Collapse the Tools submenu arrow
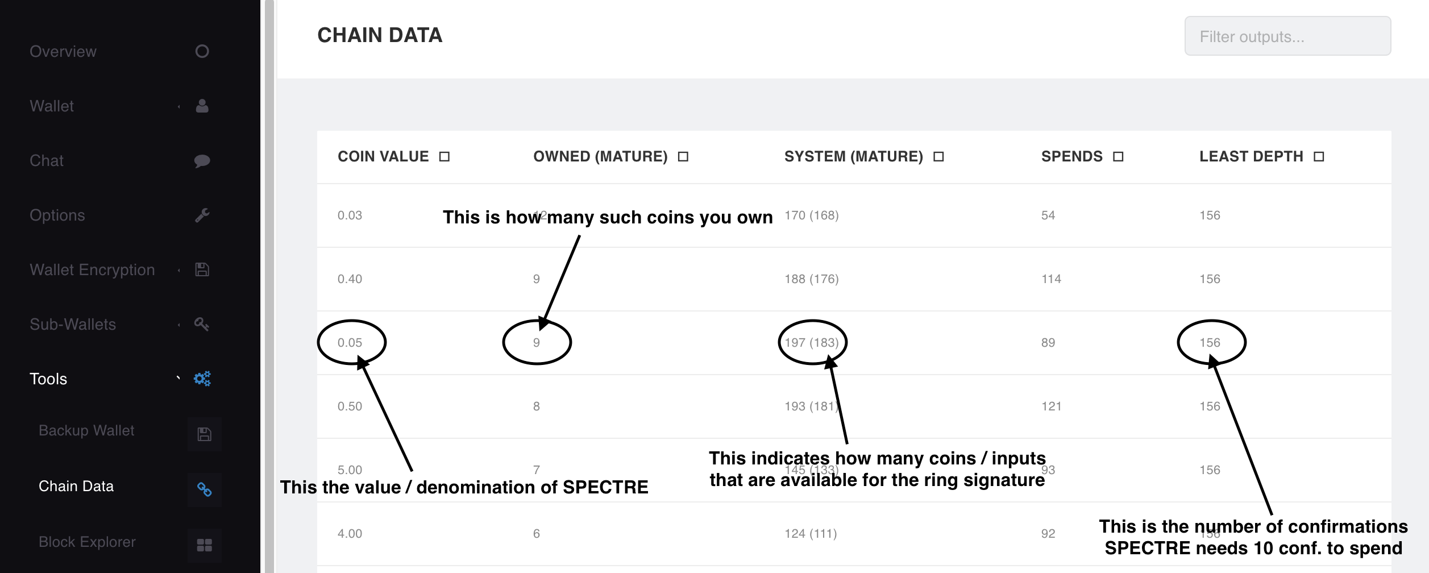This screenshot has width=1429, height=573. click(x=178, y=378)
